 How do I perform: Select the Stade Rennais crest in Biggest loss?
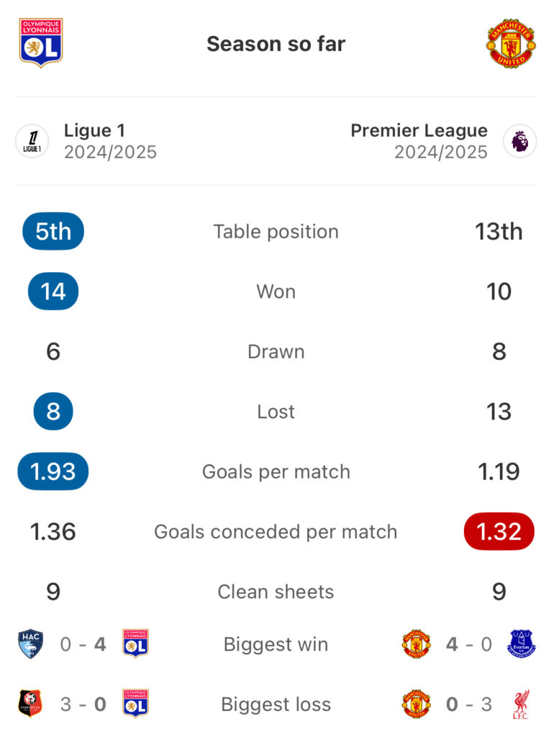[30, 704]
